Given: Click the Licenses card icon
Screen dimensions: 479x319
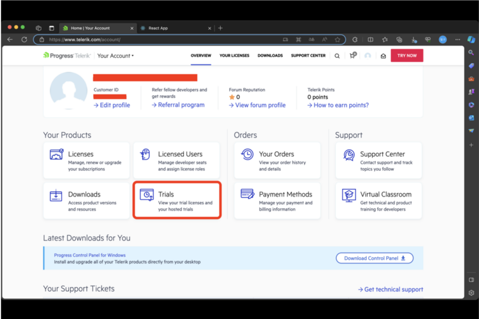Looking at the screenshot, I should (x=57, y=154).
